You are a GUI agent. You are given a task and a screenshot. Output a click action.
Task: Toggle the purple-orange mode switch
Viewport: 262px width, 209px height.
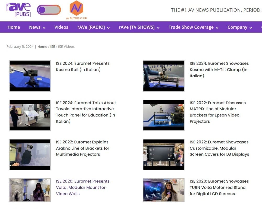pyautogui.click(x=49, y=10)
